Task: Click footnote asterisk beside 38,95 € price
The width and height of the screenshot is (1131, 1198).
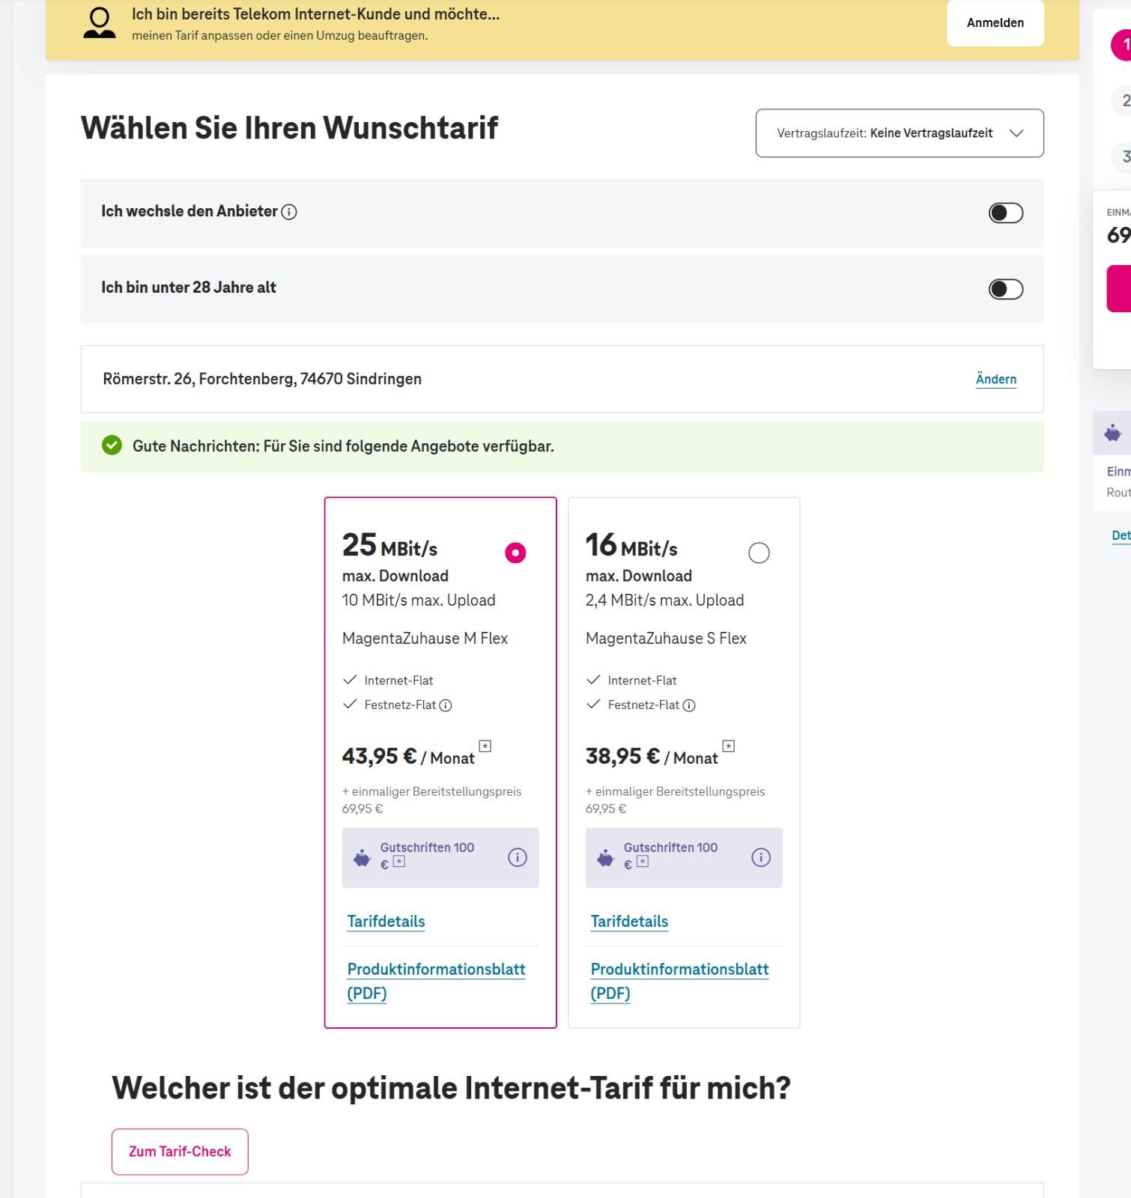Action: click(x=729, y=746)
